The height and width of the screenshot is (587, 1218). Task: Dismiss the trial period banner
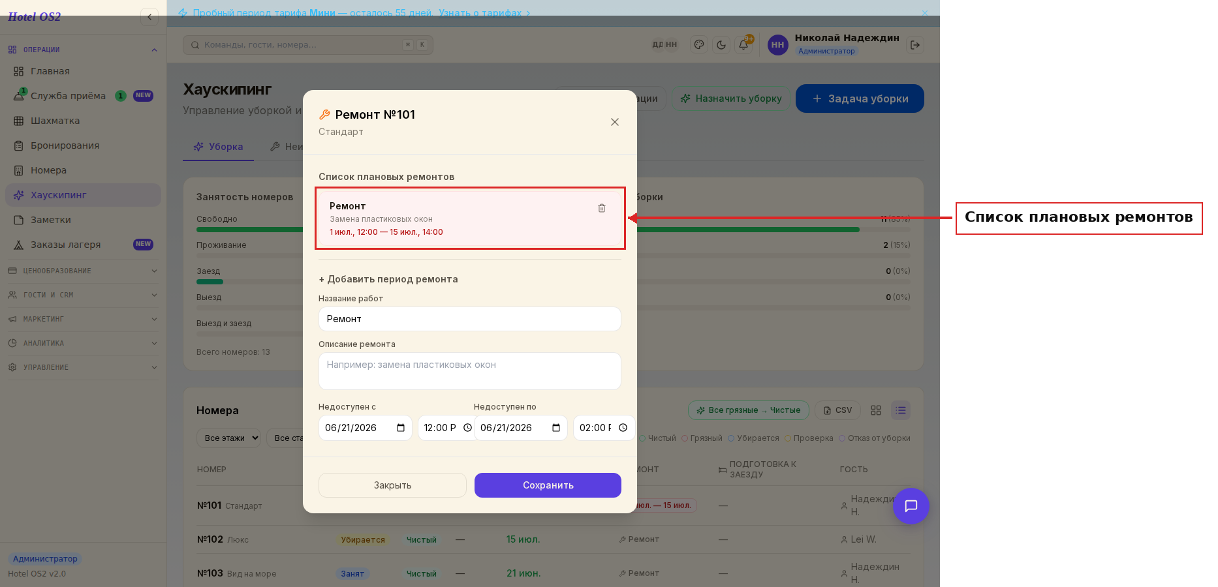click(x=924, y=13)
